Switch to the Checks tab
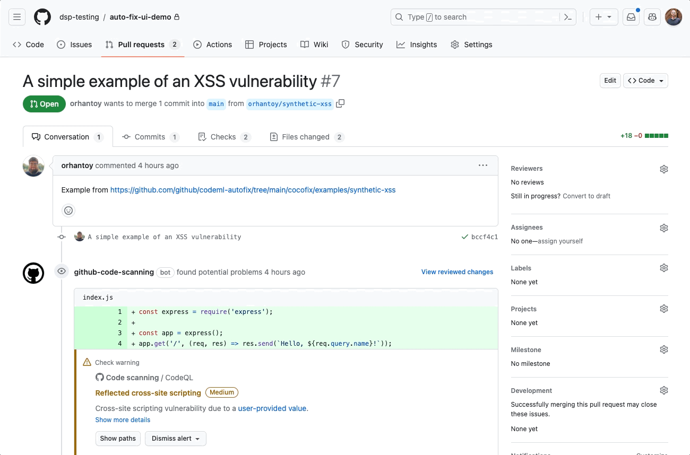Viewport: 690px width, 455px height. point(223,137)
